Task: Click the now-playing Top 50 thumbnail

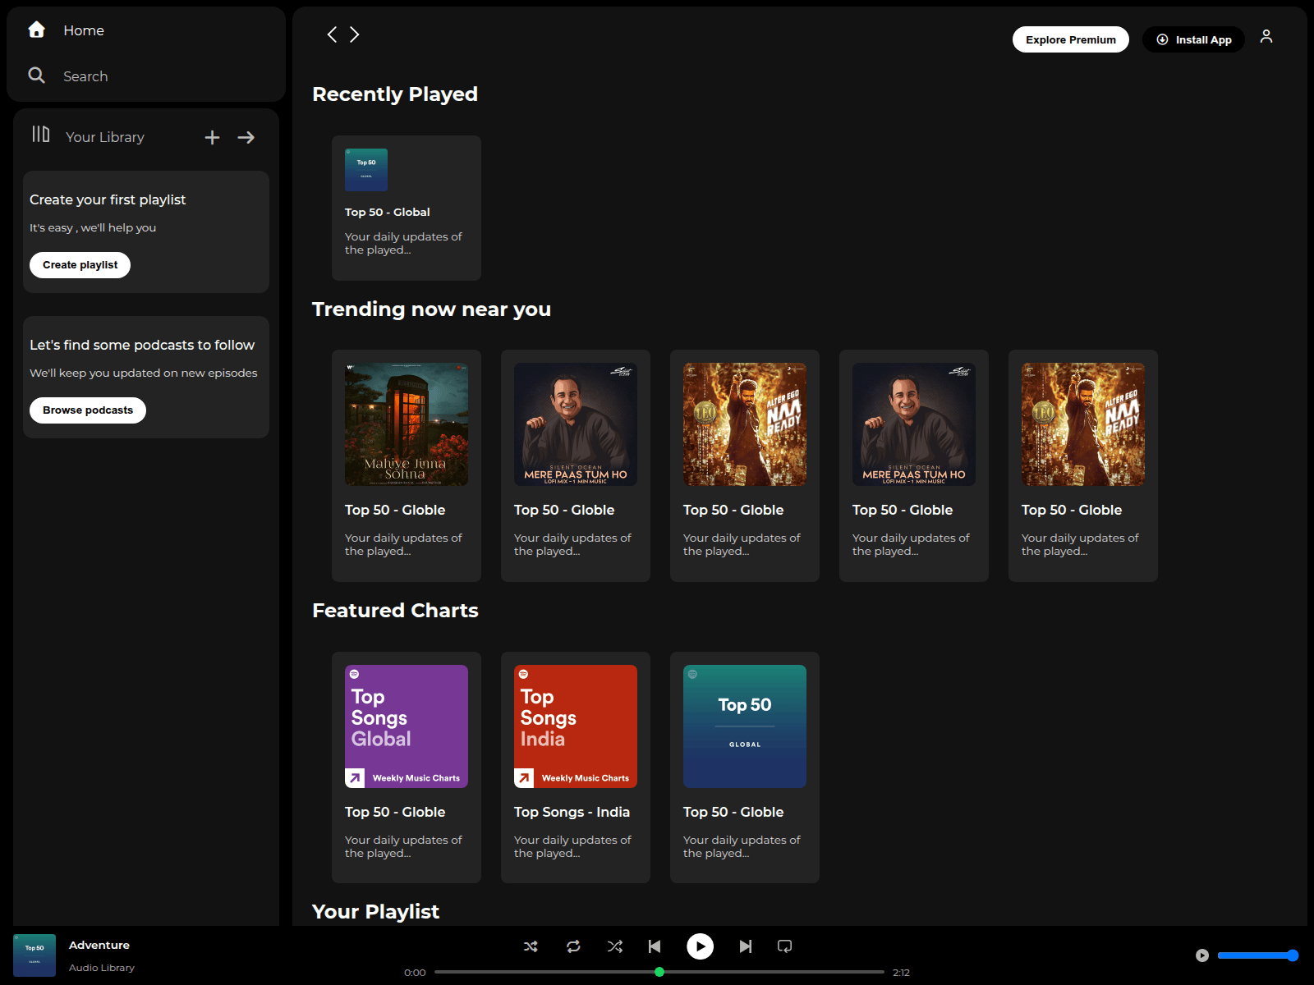Action: pos(34,955)
